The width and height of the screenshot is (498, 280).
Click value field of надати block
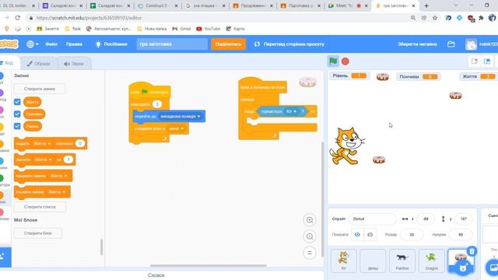pos(80,143)
